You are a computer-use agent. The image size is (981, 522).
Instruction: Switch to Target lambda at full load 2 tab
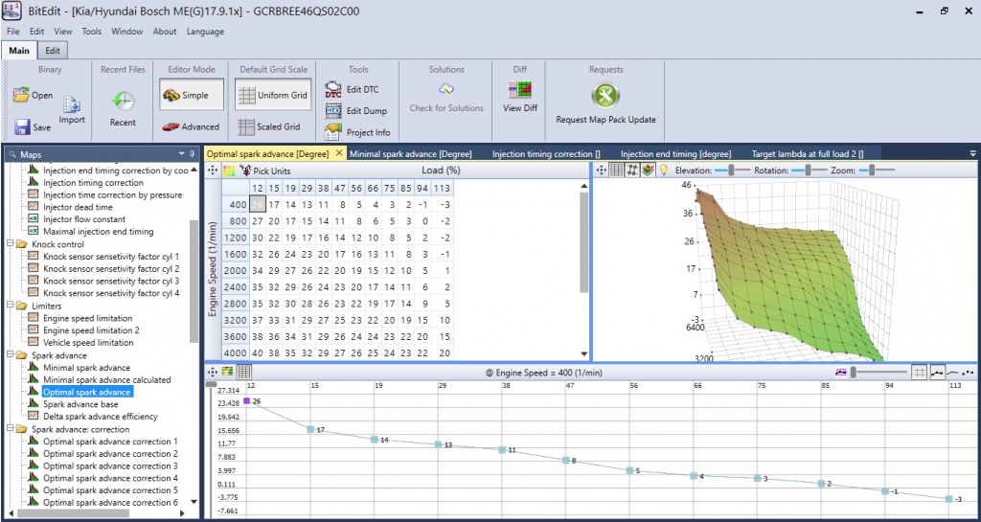pyautogui.click(x=807, y=153)
